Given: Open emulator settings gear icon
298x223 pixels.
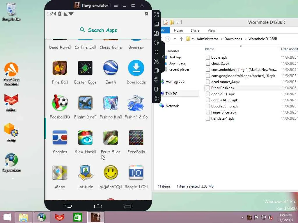Looking at the screenshot, I should point(156,98).
